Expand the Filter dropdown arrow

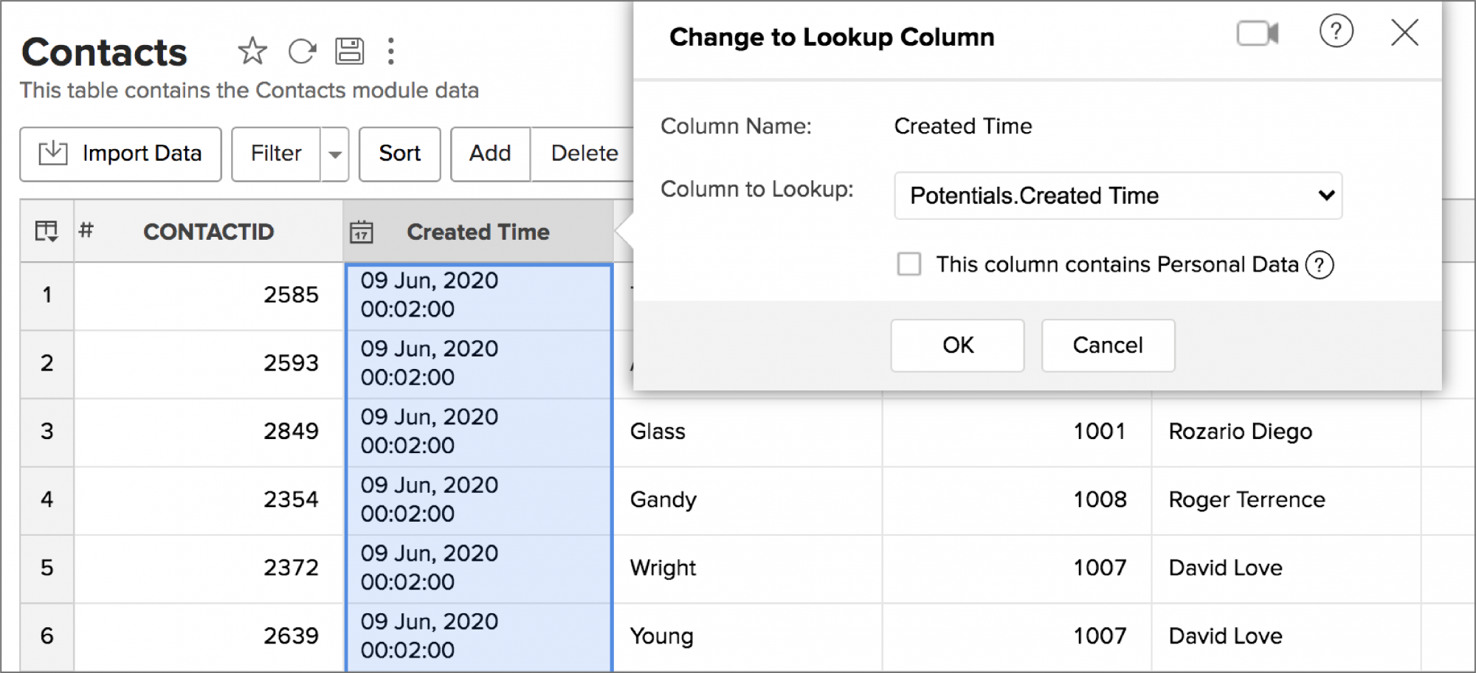tap(334, 153)
